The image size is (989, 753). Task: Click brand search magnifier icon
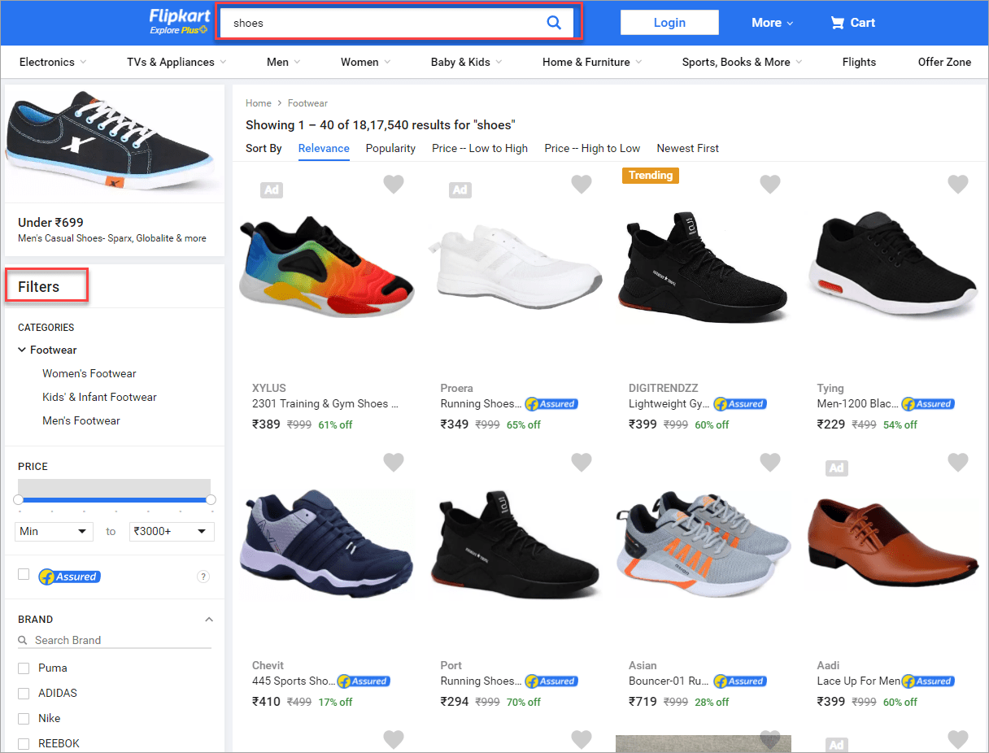[24, 641]
